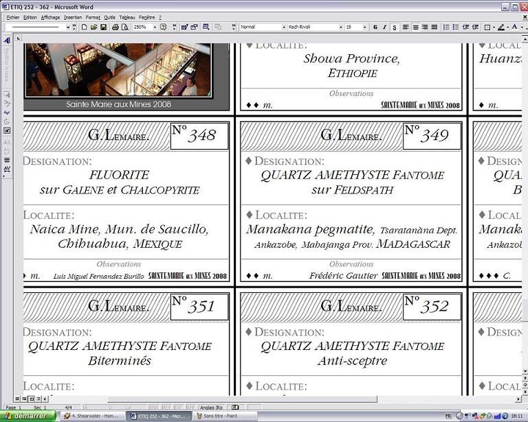Toggle italic formatting (I button)
This screenshot has height=422, width=528.
pos(385,27)
